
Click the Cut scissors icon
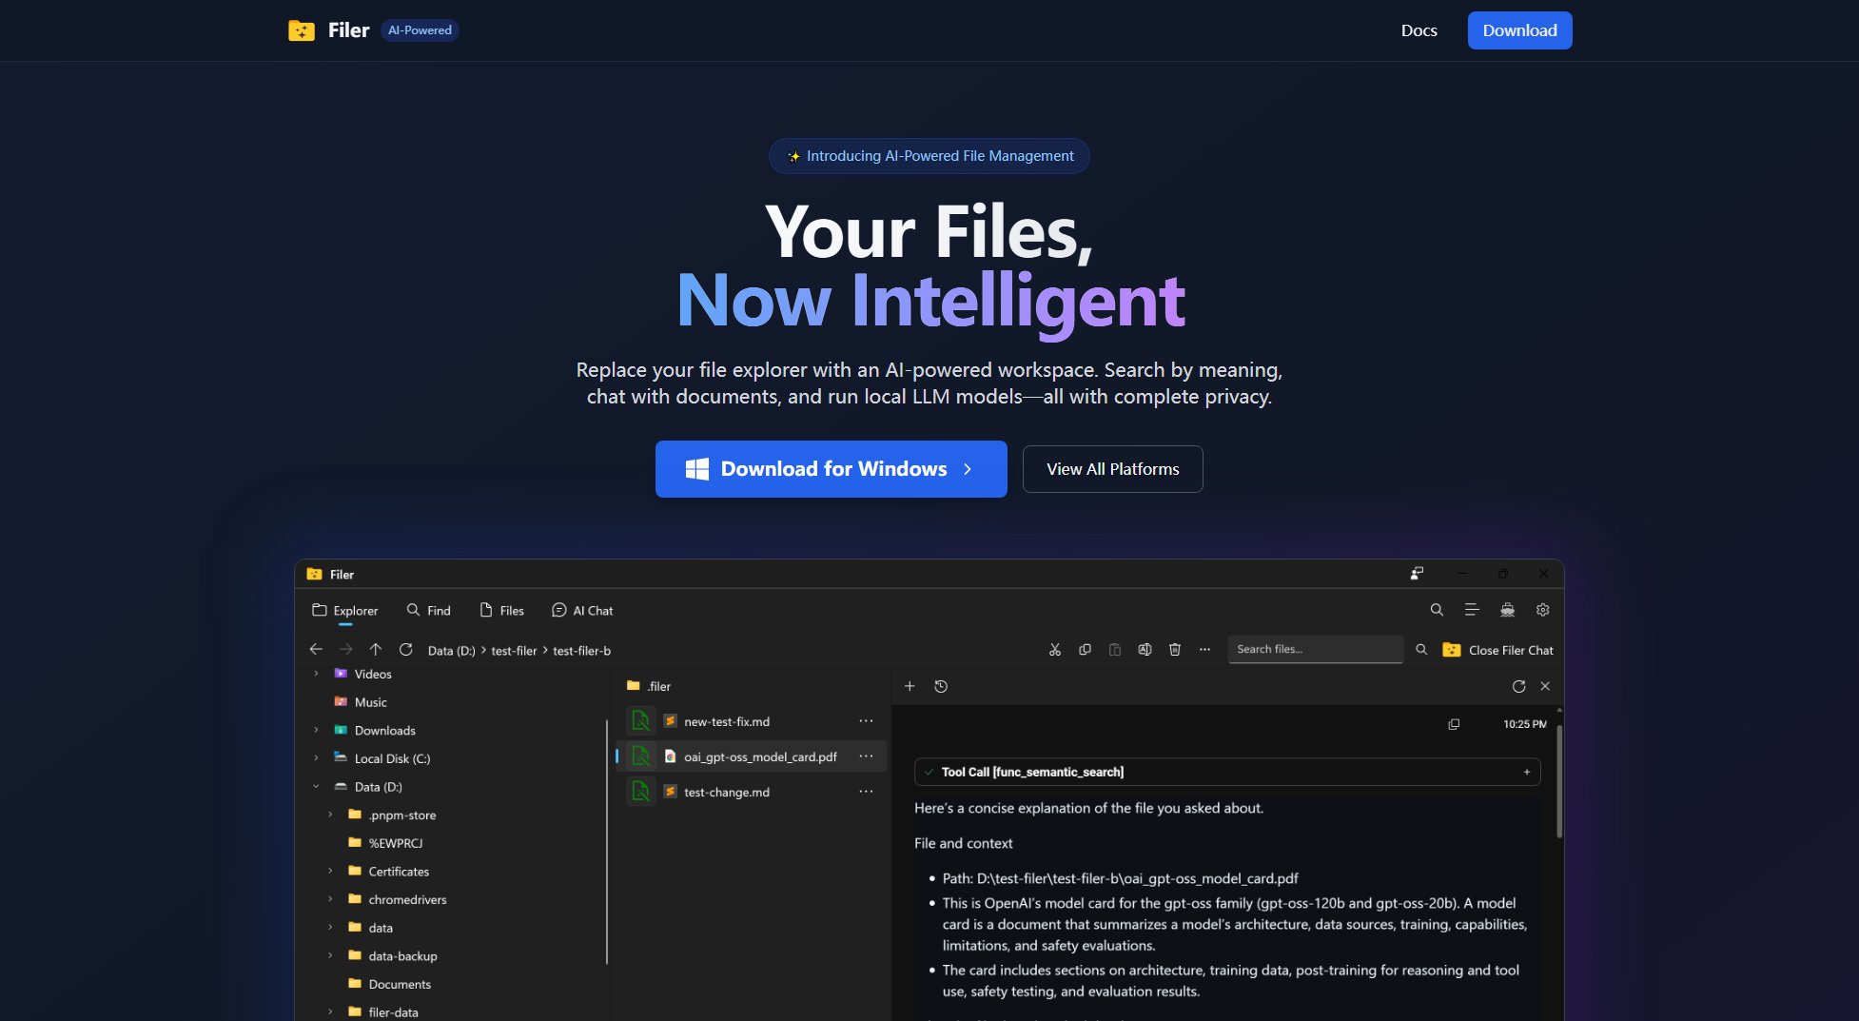(1054, 649)
